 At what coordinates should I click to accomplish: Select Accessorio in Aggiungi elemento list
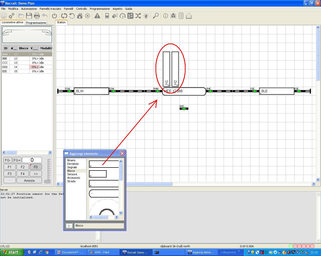pyautogui.click(x=73, y=178)
